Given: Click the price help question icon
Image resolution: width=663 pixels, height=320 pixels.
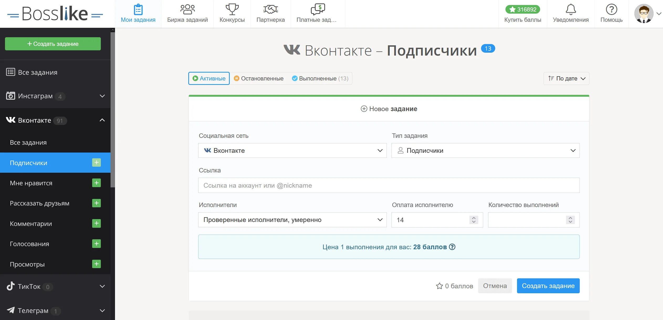Looking at the screenshot, I should point(452,247).
